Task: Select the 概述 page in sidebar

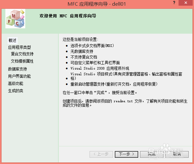Action: [x=13, y=40]
